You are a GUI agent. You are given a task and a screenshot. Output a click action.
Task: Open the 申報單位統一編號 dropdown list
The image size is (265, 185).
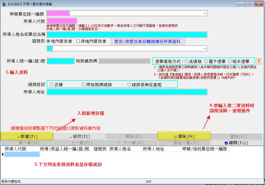pos(205,13)
